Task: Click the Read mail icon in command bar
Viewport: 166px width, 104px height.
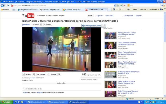Action: pos(125,9)
